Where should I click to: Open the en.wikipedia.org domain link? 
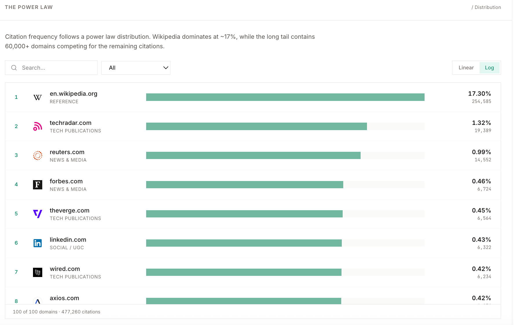point(74,94)
